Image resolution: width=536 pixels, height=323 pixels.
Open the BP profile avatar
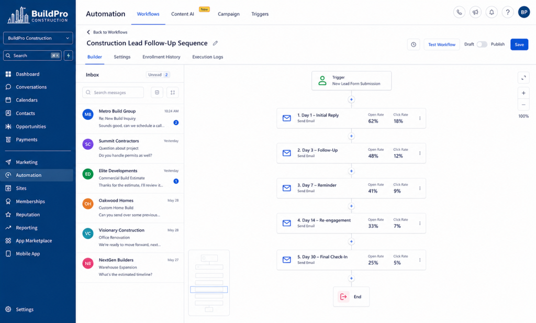[x=523, y=13]
